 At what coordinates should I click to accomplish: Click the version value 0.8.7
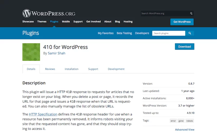tap(191, 84)
